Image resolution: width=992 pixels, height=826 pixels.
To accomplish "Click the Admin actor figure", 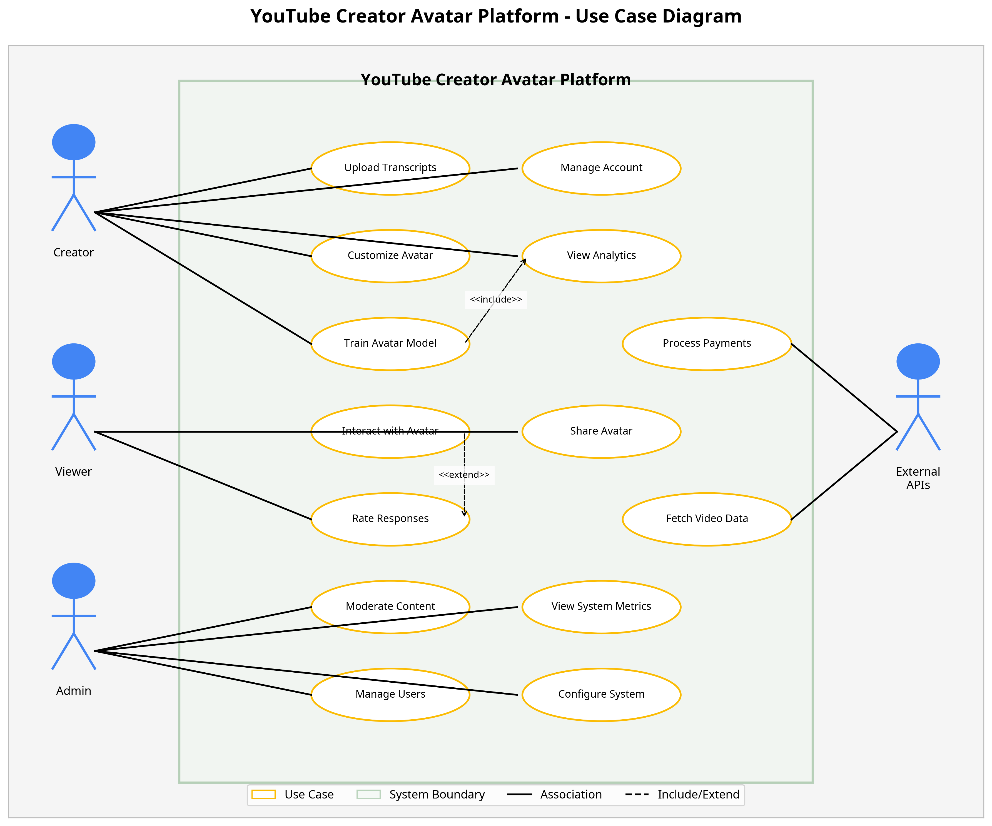I will coord(74,616).
